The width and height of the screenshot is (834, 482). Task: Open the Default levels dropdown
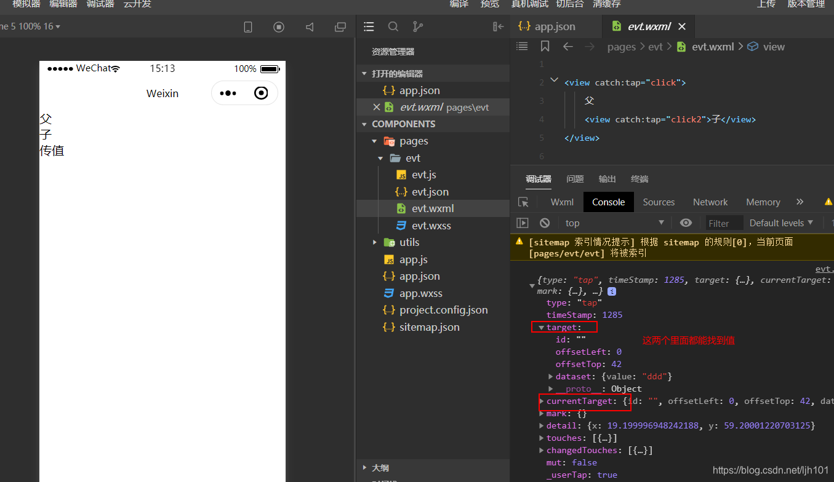click(782, 223)
